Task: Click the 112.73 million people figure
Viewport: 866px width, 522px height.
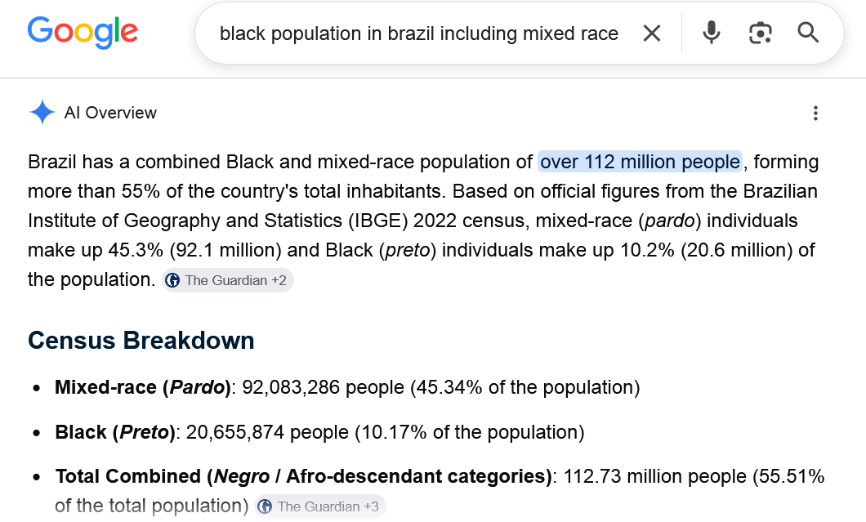Action: coord(655,476)
